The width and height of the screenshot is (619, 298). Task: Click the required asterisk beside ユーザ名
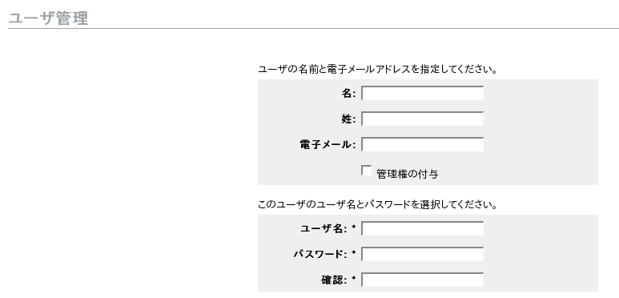[x=354, y=228]
